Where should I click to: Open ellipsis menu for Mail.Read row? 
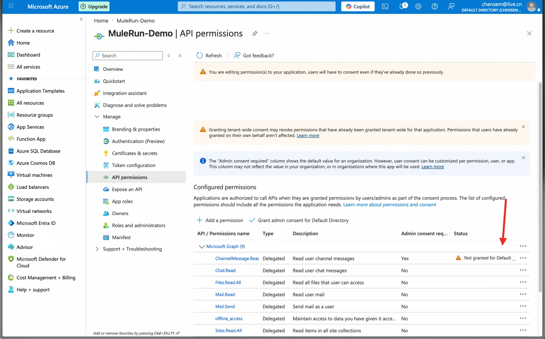(523, 294)
